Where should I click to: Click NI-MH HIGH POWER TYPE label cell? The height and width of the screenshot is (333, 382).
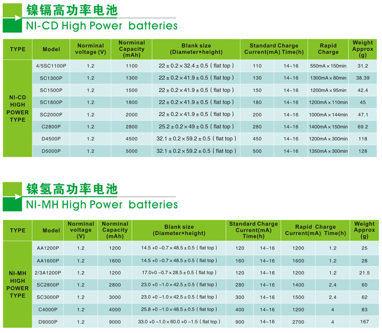click(17, 284)
